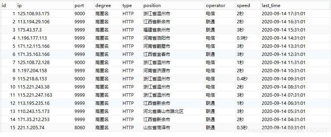
Task: Click speed cell 0.9秒
Action: 242,38
